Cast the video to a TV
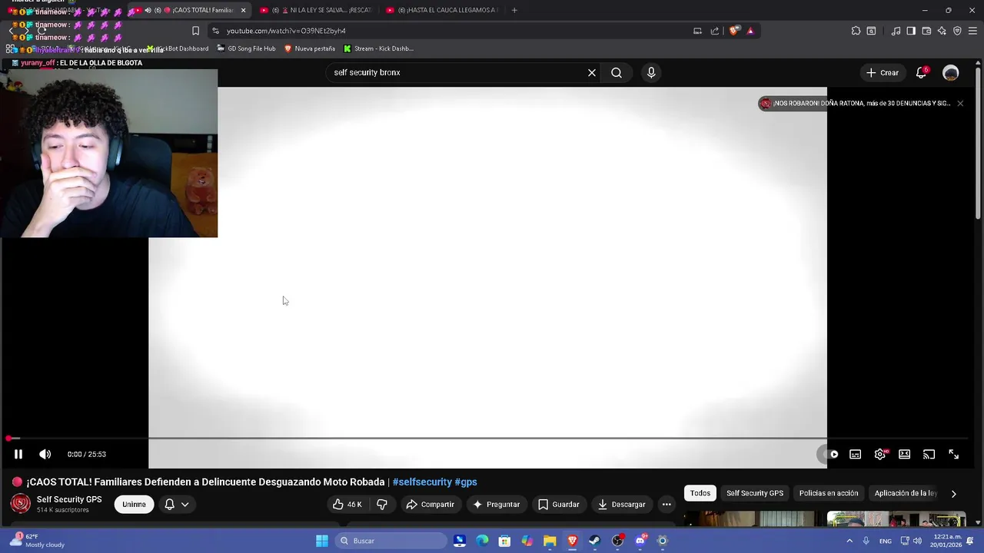 [929, 454]
